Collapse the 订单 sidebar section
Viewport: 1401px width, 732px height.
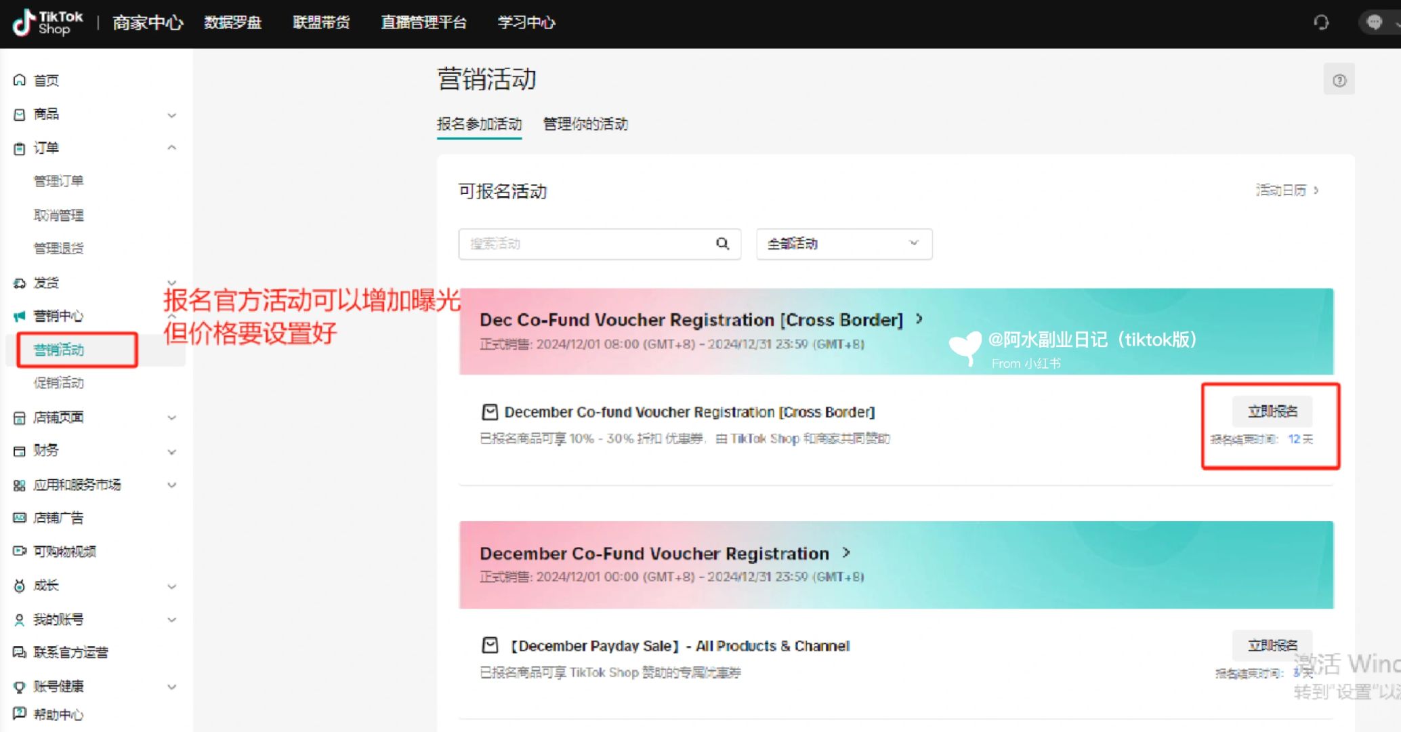(x=172, y=147)
